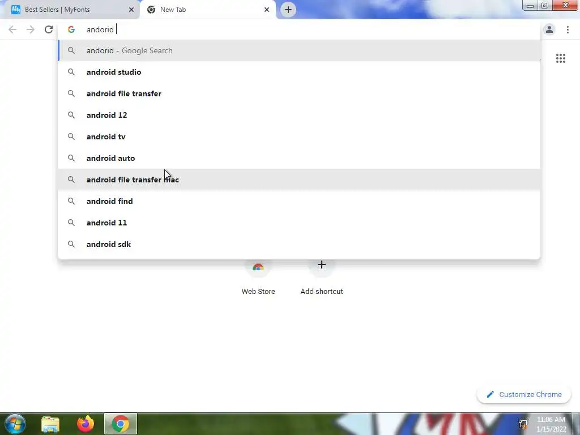Choose 'andorid - Google Search' suggestion
580x435 pixels.
coord(299,50)
